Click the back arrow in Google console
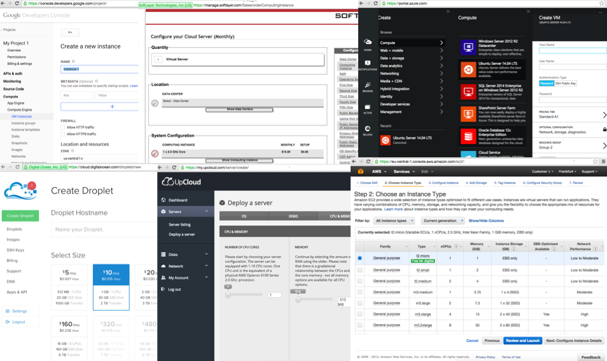Image resolution: width=607 pixels, height=361 pixels. [x=70, y=32]
